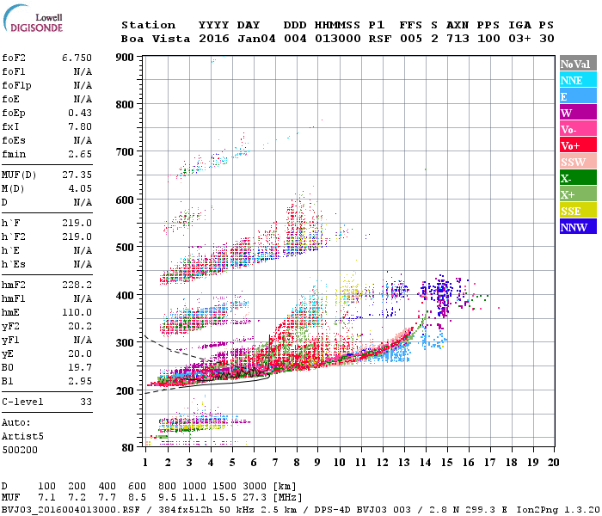This screenshot has height=516, width=602.
Task: Select the NoVal legend swatch
Action: tap(578, 64)
